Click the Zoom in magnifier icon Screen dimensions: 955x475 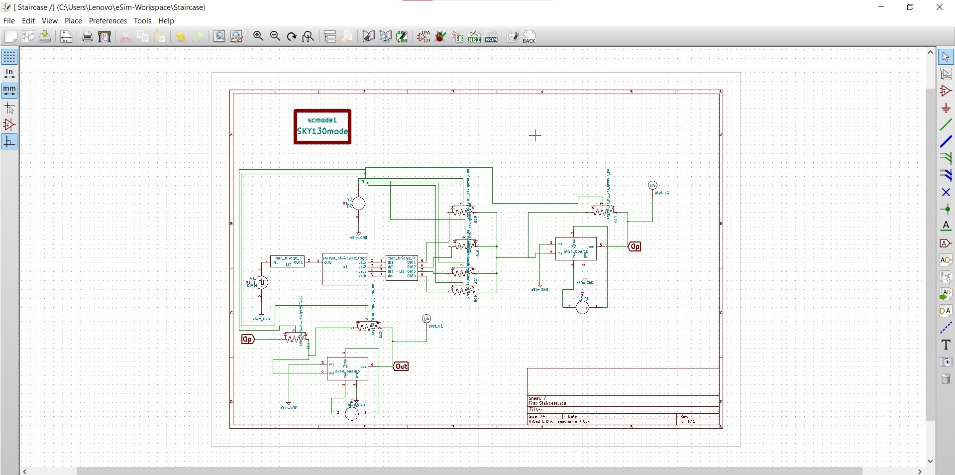coord(258,36)
